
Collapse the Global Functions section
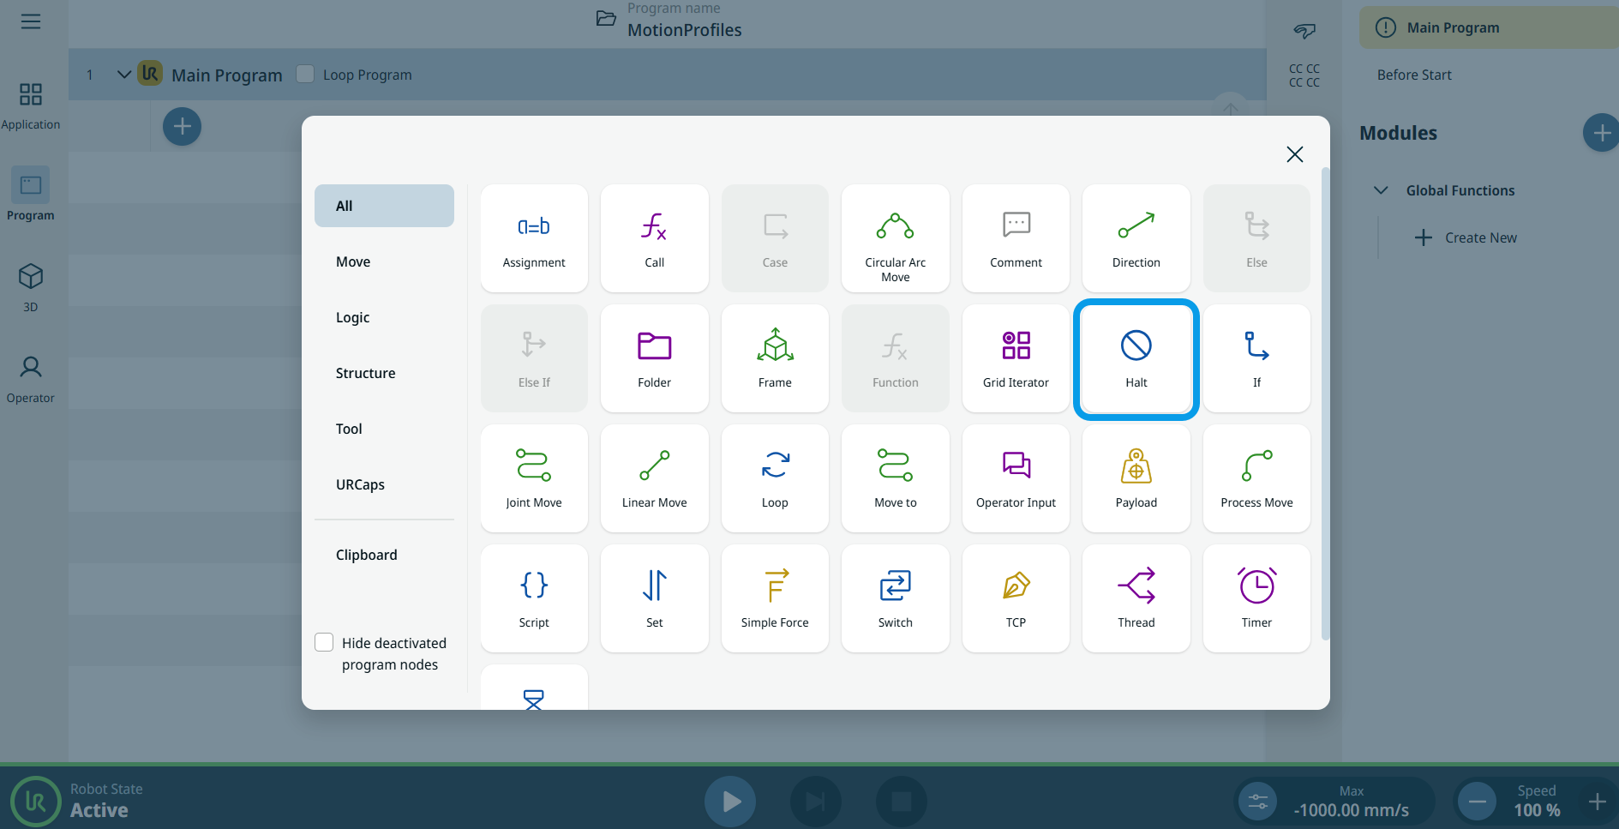coord(1381,190)
